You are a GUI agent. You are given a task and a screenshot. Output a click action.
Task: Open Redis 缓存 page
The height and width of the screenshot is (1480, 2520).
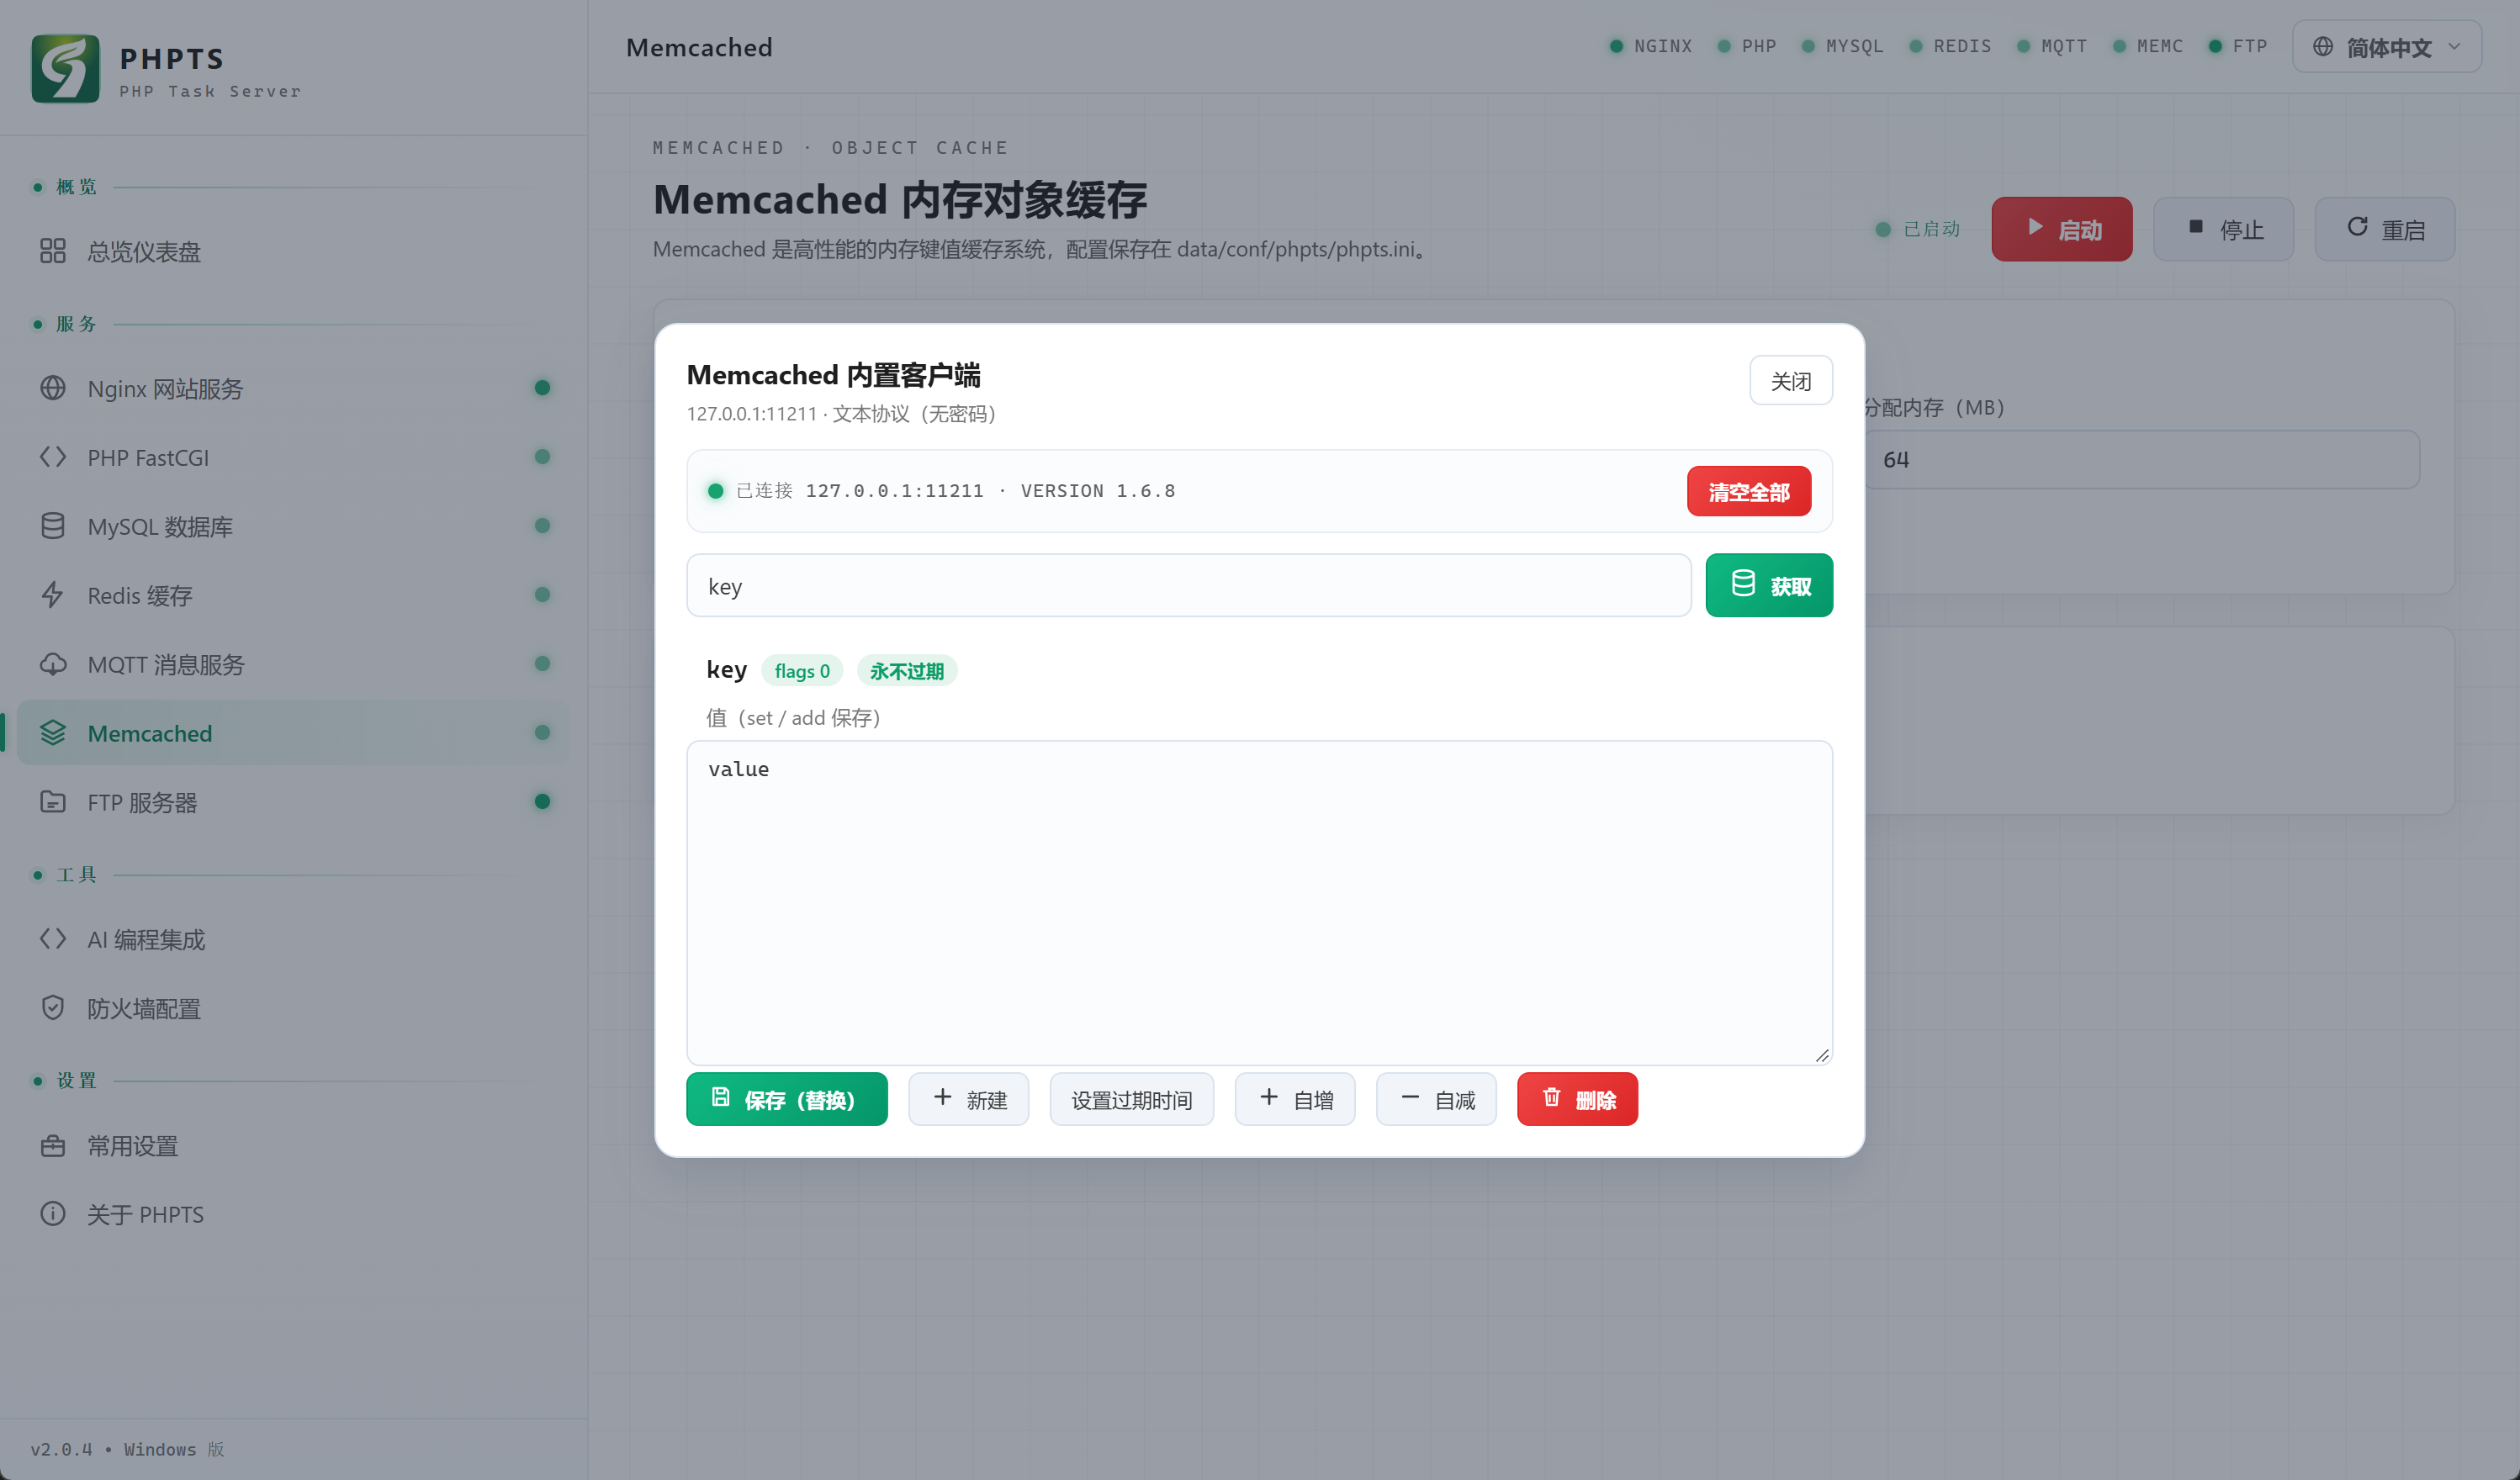pos(294,595)
